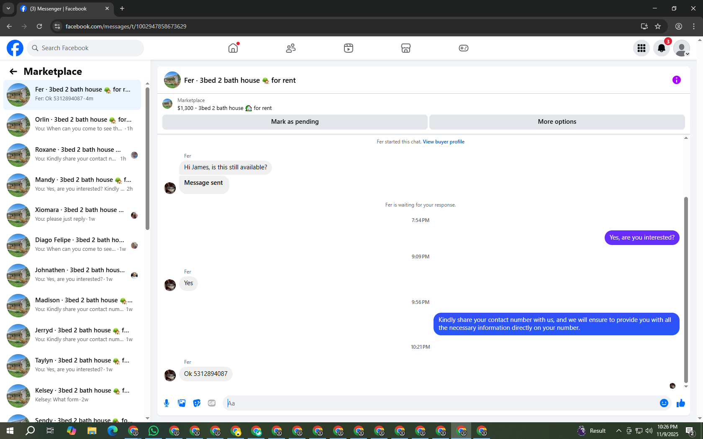703x439 pixels.
Task: Open the Facebook menu grid icon
Action: (x=641, y=48)
